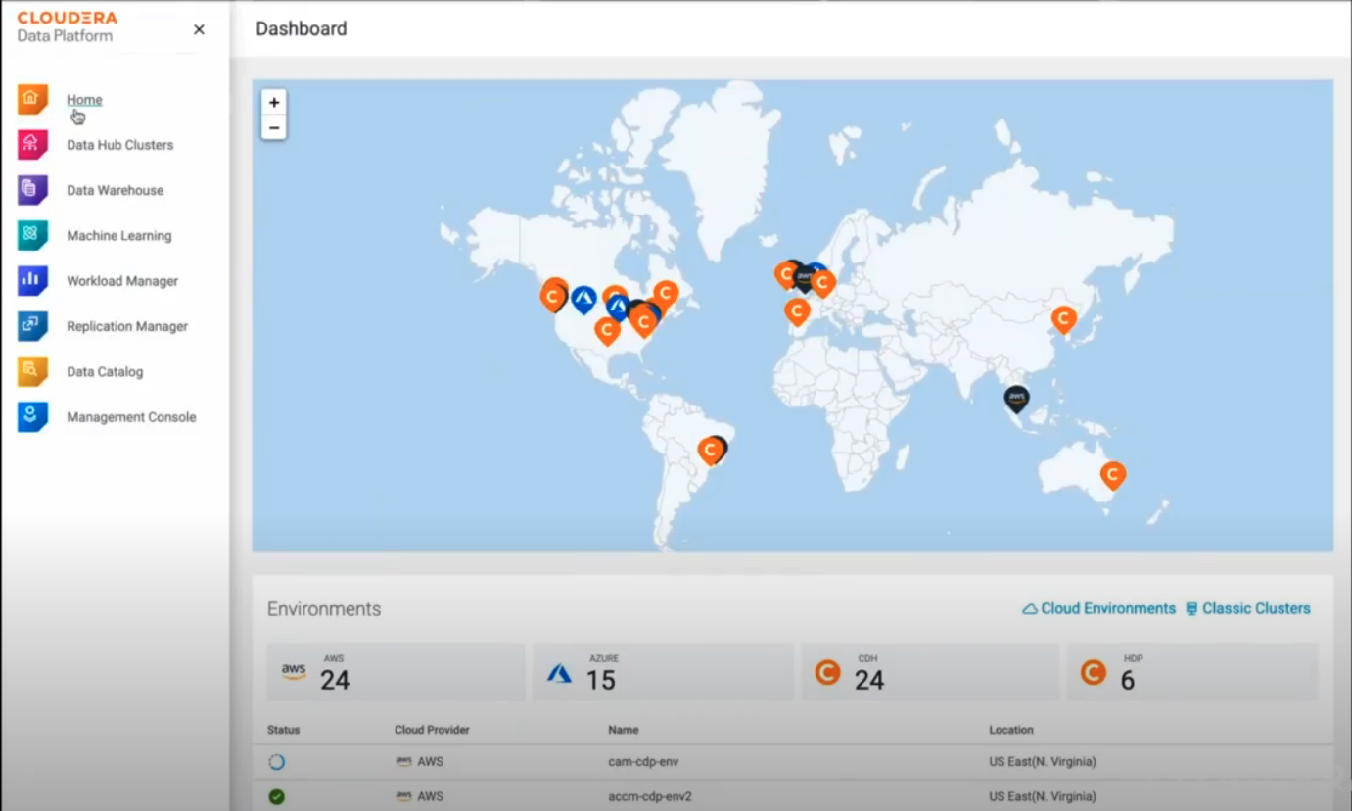This screenshot has width=1352, height=811.
Task: Click the Management Console icon
Action: coord(32,417)
